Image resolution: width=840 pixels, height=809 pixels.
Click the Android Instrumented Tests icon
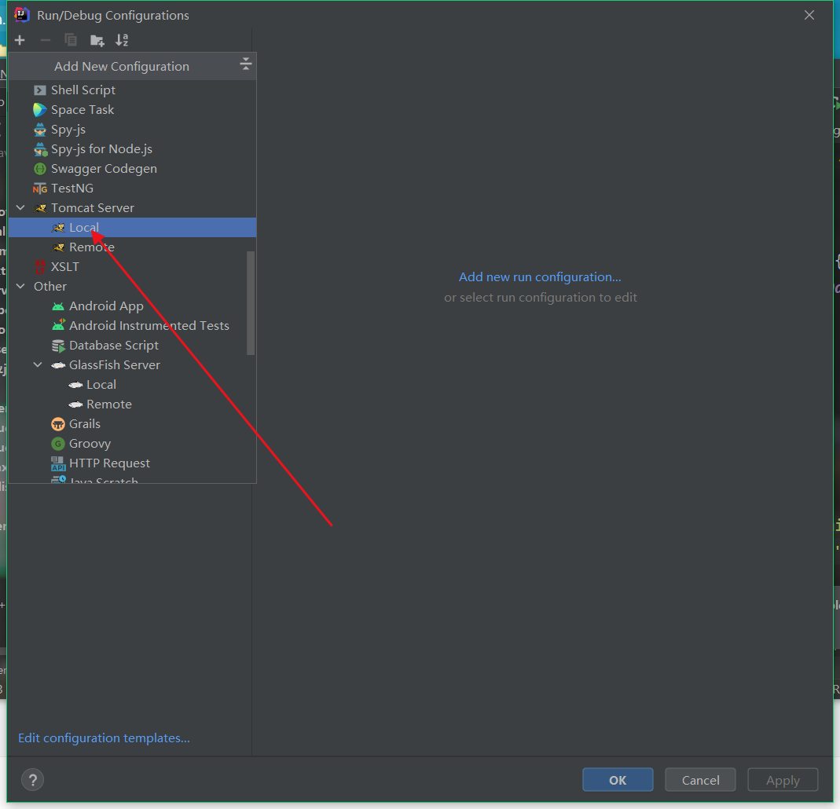tap(58, 325)
